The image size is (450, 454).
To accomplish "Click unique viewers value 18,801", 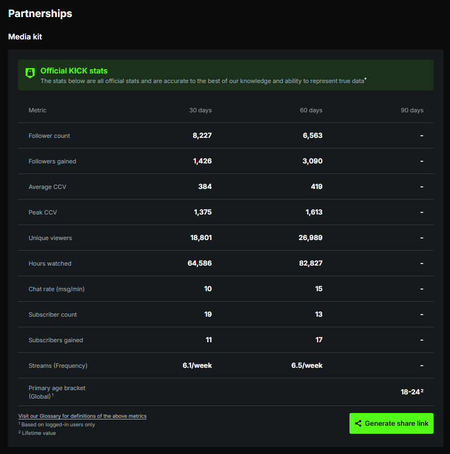I will point(201,238).
